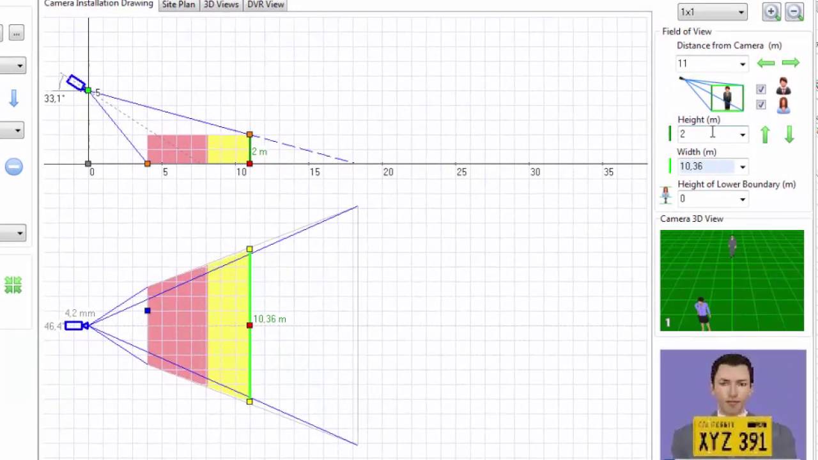Click the green fit-to-view arrows icon
The height and width of the screenshot is (460, 818).
tap(13, 285)
